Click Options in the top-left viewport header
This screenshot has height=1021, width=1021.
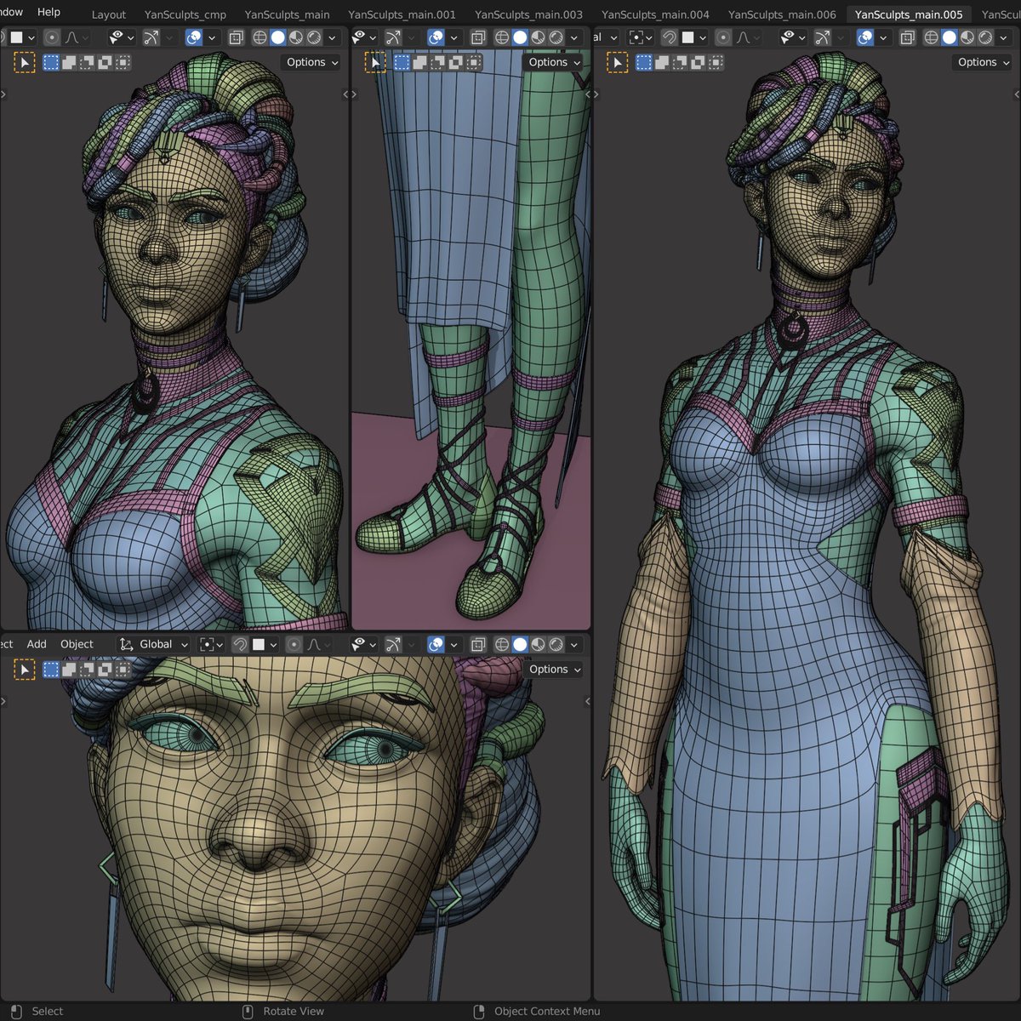pyautogui.click(x=310, y=62)
